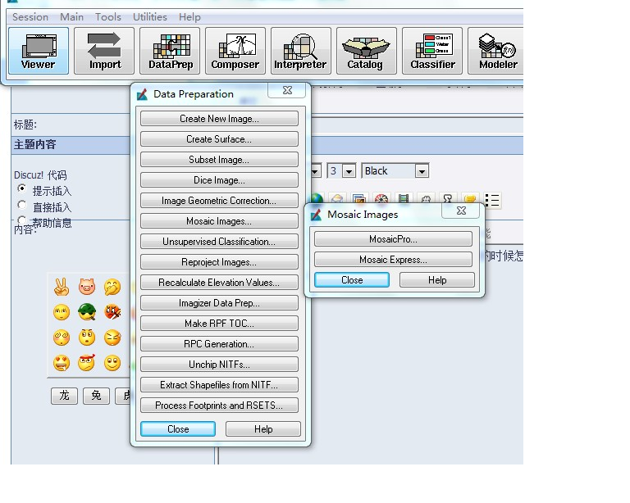Insert the victory hand emoticon
Screen dimensions: 630x503
pyautogui.click(x=62, y=287)
